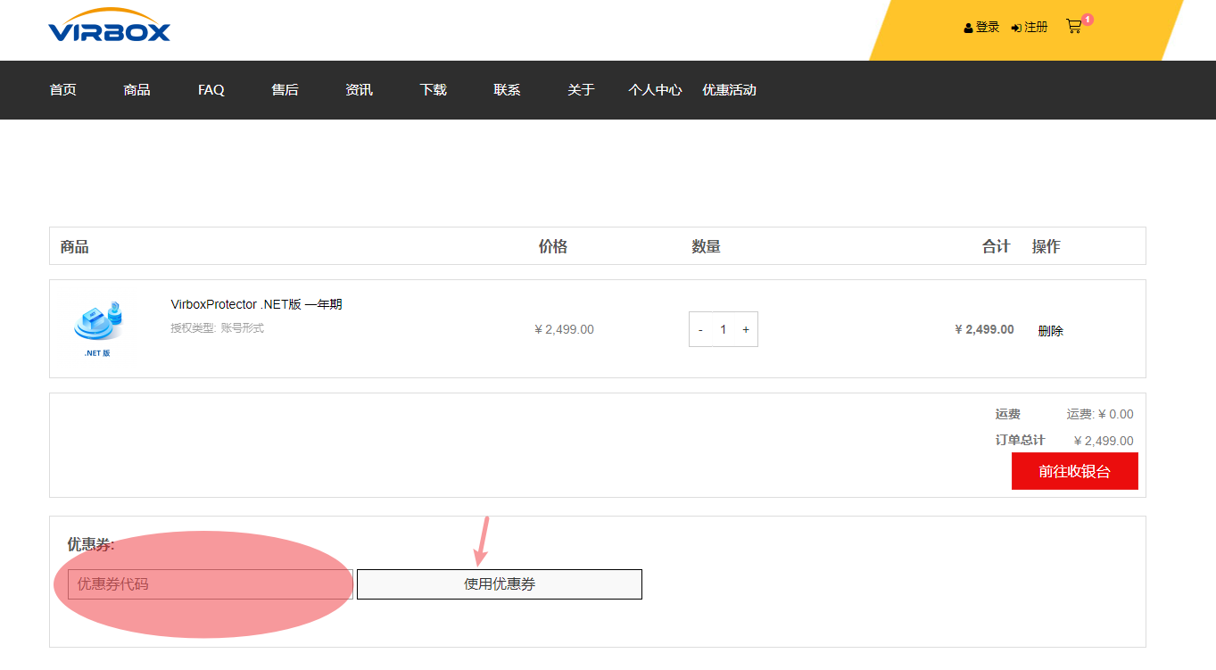1216x670 pixels.
Task: Click the 商品 column header in table
Action: pos(74,247)
